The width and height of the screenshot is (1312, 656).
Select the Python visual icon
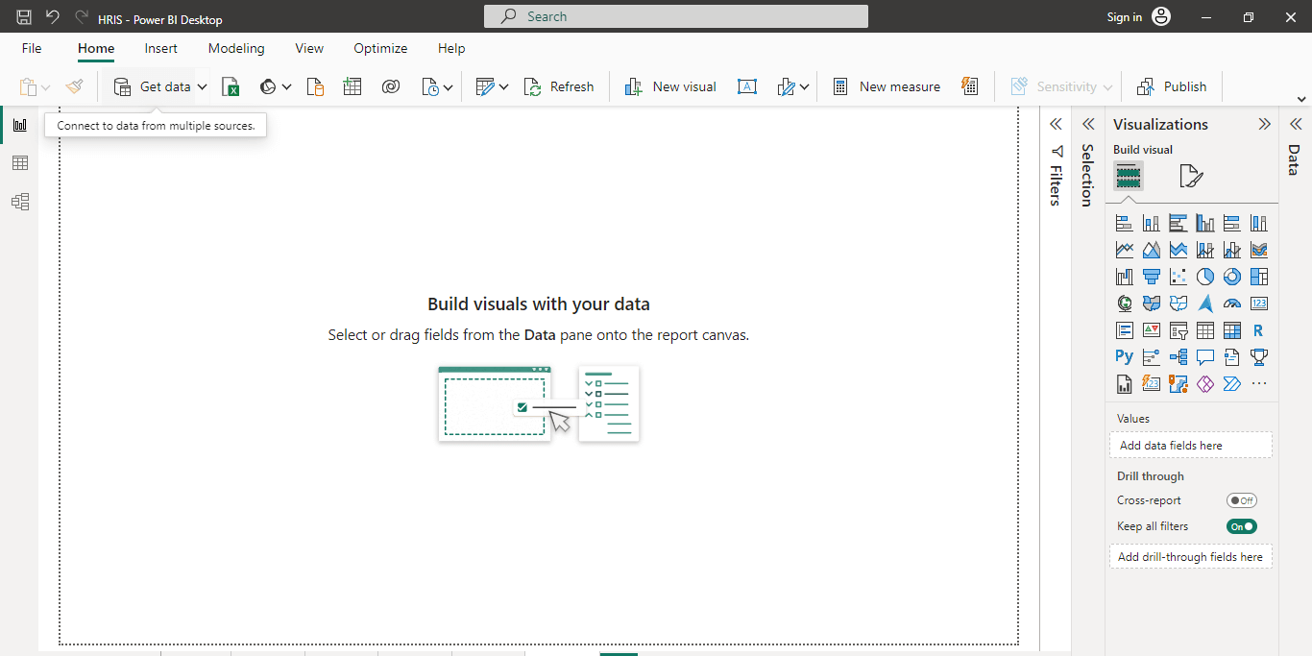tap(1124, 356)
